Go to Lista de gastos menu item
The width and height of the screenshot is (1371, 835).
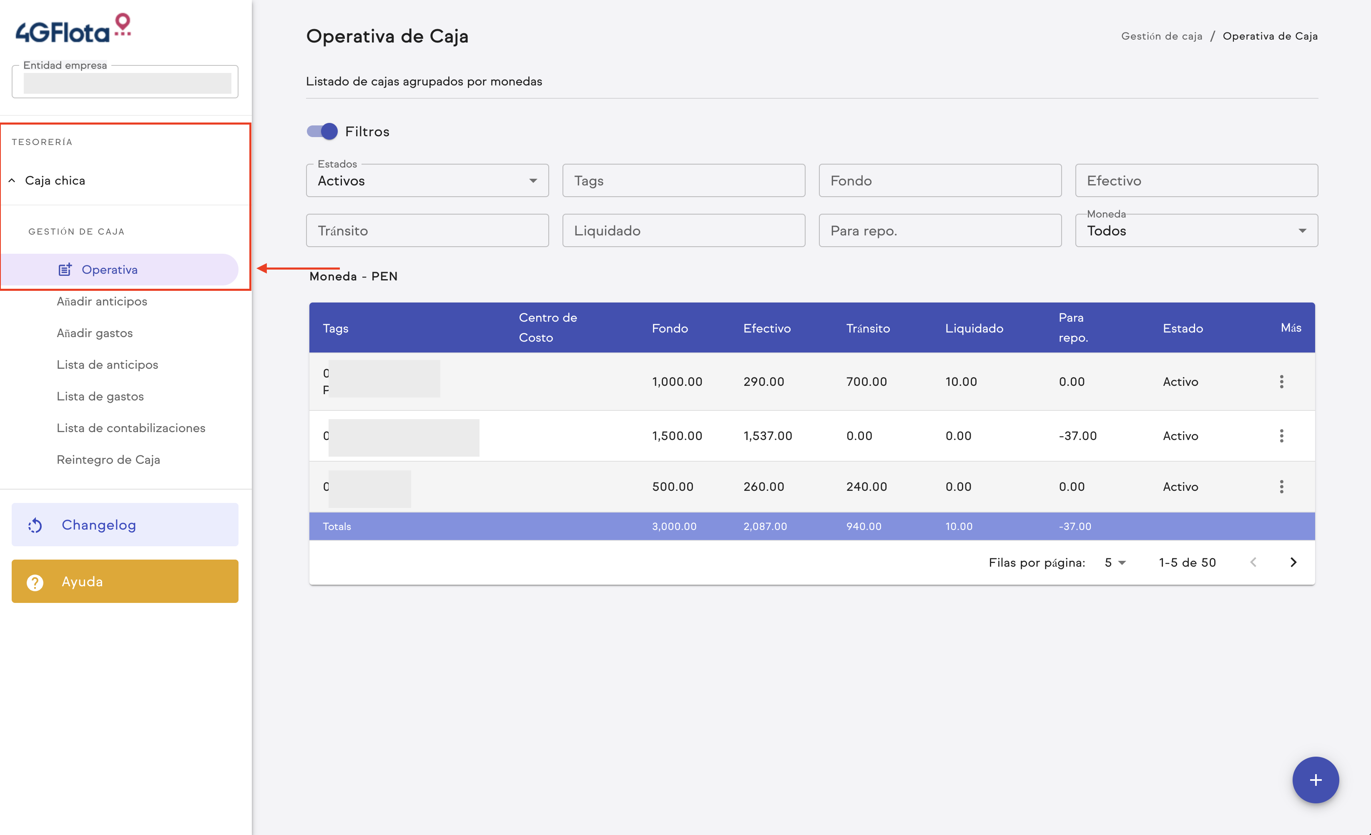pos(100,396)
